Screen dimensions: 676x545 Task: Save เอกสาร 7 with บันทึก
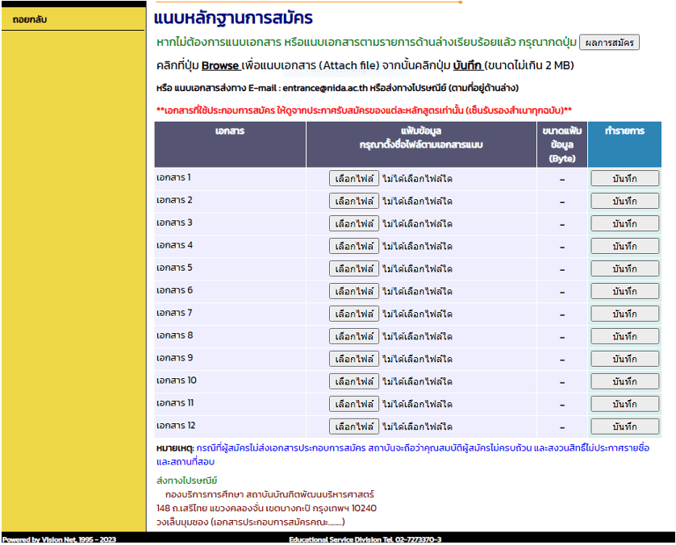click(625, 314)
